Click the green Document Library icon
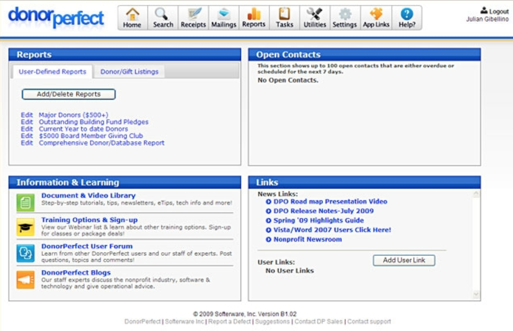Screen dimensions: 513x331 pos(25,202)
